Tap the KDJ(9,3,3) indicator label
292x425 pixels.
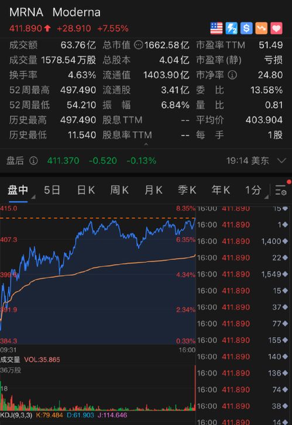coord(16,415)
